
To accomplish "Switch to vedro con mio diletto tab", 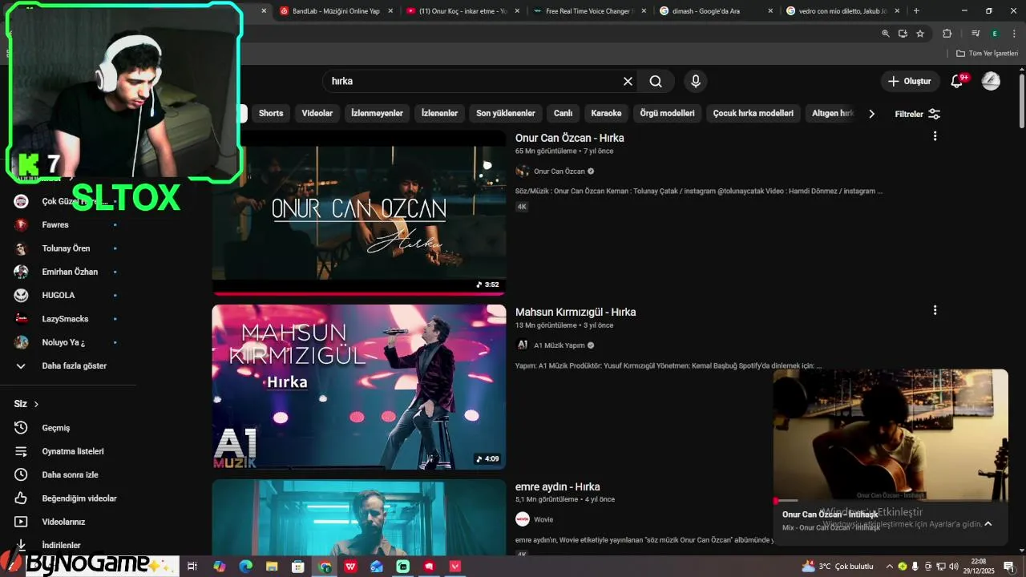I will [x=842, y=11].
